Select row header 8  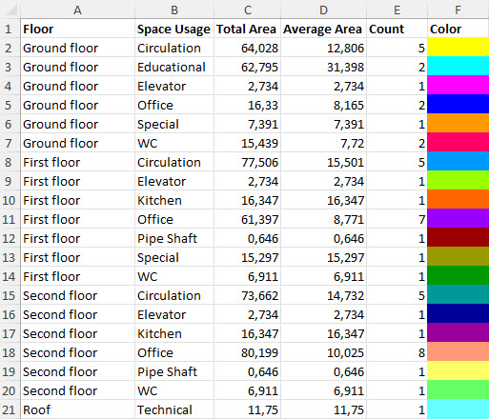pyautogui.click(x=10, y=162)
